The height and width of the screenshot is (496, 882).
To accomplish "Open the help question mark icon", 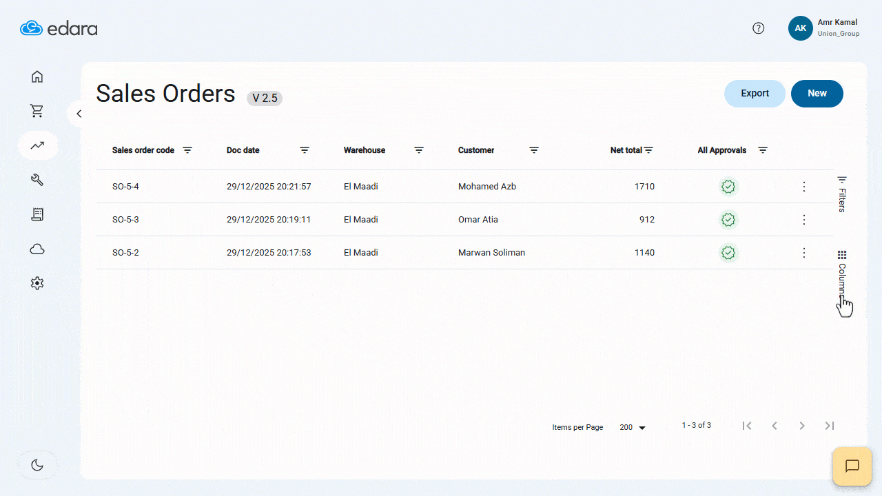I will click(759, 28).
